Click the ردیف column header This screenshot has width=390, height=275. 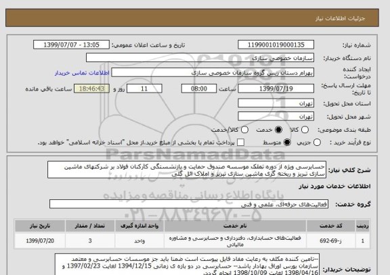coord(363,226)
